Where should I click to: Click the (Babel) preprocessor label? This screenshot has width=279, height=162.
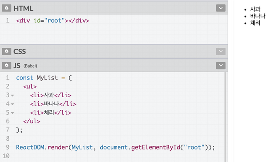[x=30, y=66]
